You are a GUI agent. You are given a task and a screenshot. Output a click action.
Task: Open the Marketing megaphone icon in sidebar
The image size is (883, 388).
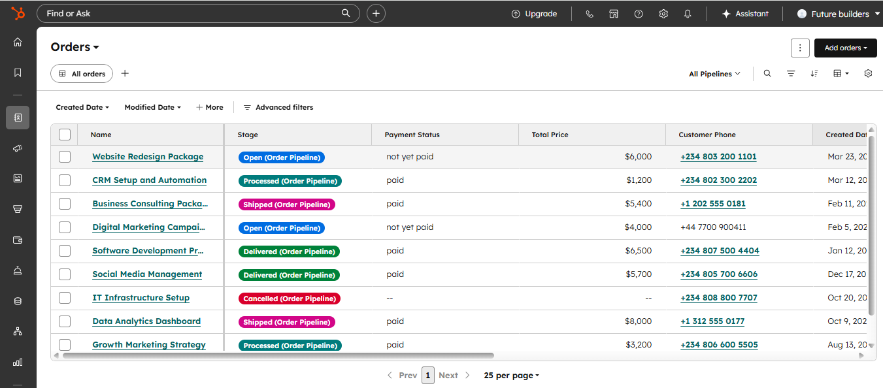coord(18,148)
